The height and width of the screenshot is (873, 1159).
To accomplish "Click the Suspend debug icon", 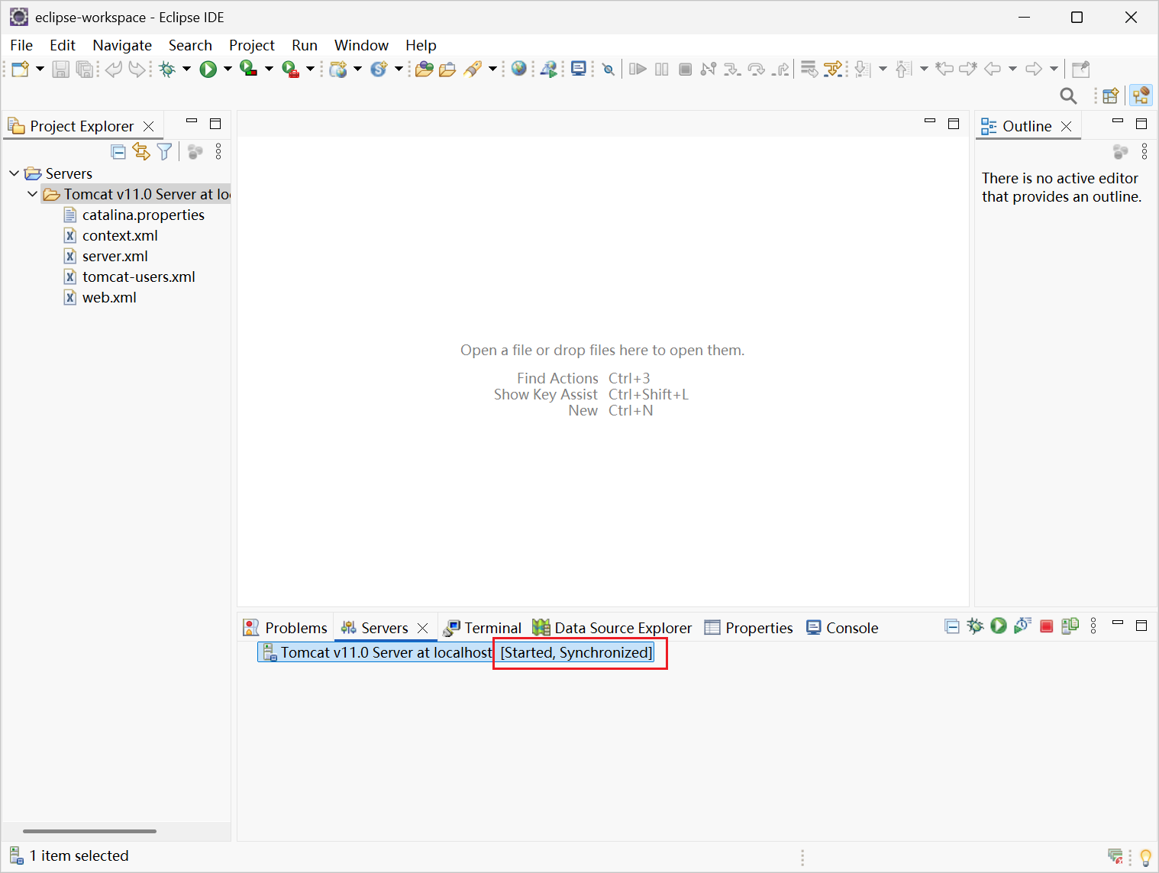I will point(662,70).
